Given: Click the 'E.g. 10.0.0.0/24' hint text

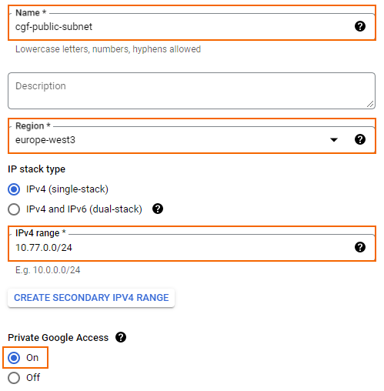Looking at the screenshot, I should pyautogui.click(x=48, y=270).
